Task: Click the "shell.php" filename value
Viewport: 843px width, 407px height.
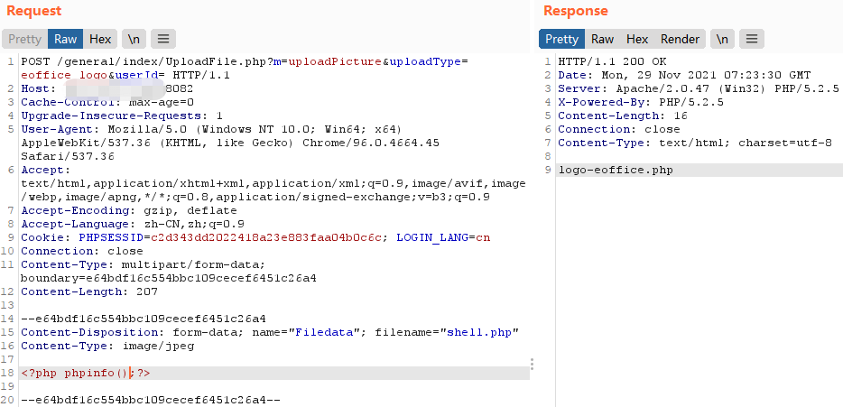Action: pyautogui.click(x=479, y=332)
